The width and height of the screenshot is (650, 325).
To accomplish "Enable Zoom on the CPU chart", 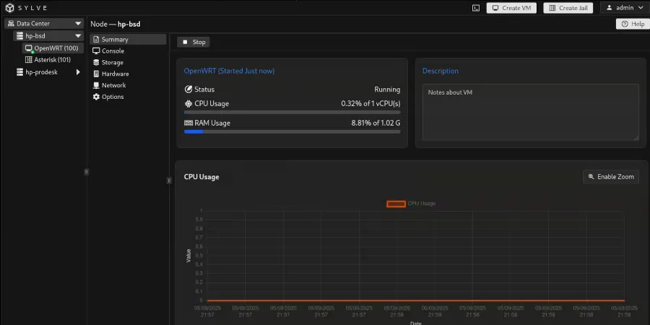I will pos(611,177).
